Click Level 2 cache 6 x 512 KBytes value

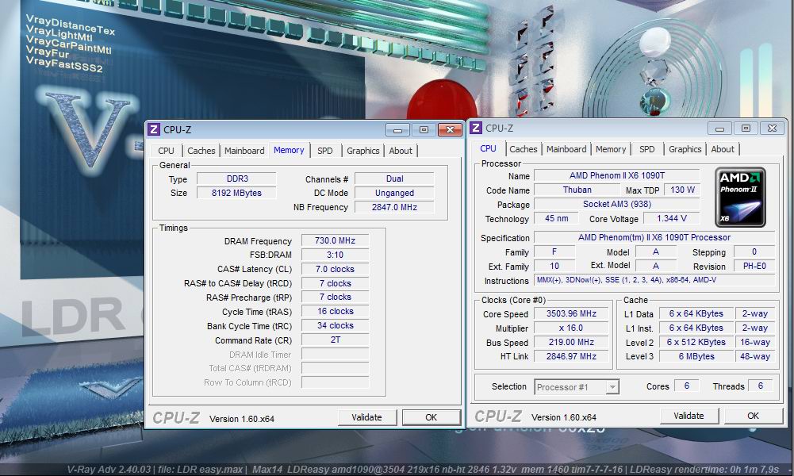click(696, 342)
